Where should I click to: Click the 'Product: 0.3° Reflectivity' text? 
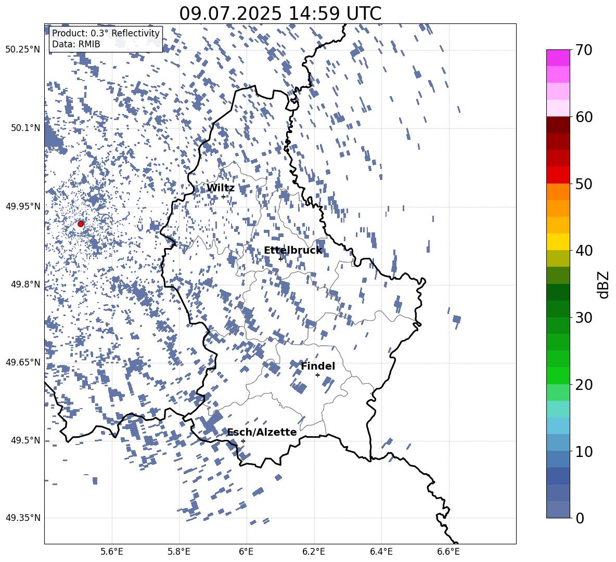tap(106, 33)
